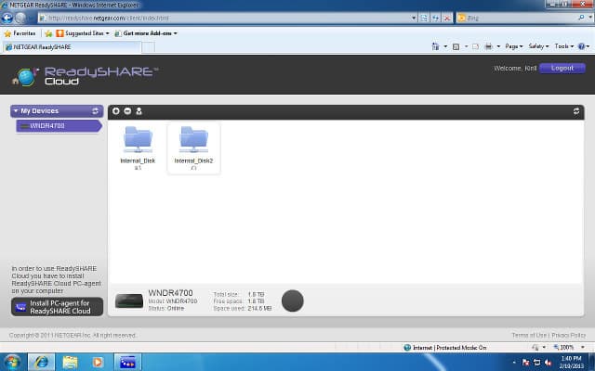Open the Home button dropdown arrow
The image size is (595, 371).
[445, 46]
